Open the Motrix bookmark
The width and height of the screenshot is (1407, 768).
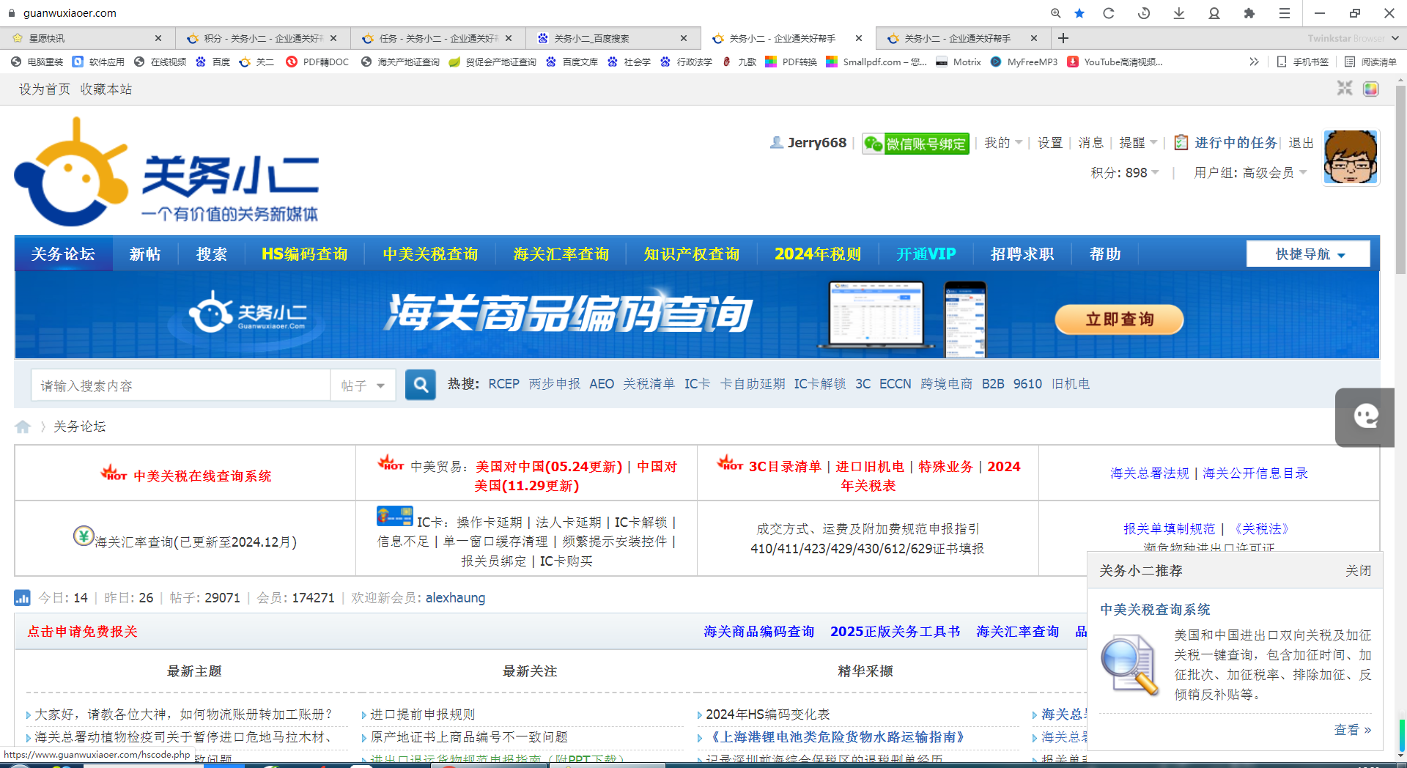[959, 62]
